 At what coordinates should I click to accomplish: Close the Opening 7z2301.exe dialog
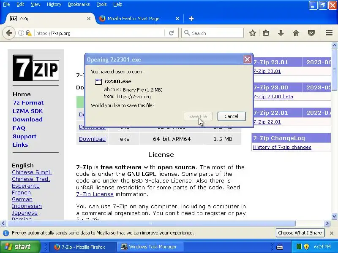pos(247,59)
